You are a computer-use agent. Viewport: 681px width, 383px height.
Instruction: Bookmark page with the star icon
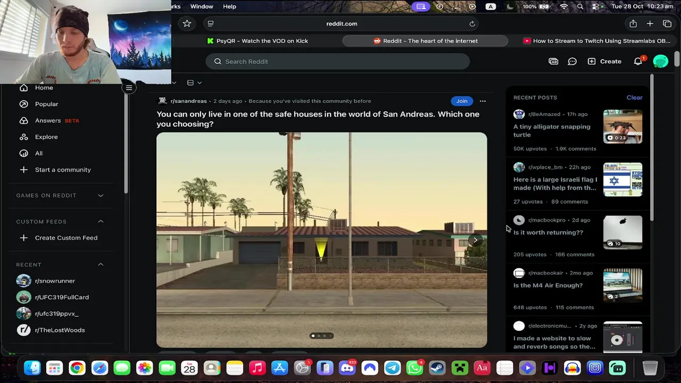click(x=187, y=23)
